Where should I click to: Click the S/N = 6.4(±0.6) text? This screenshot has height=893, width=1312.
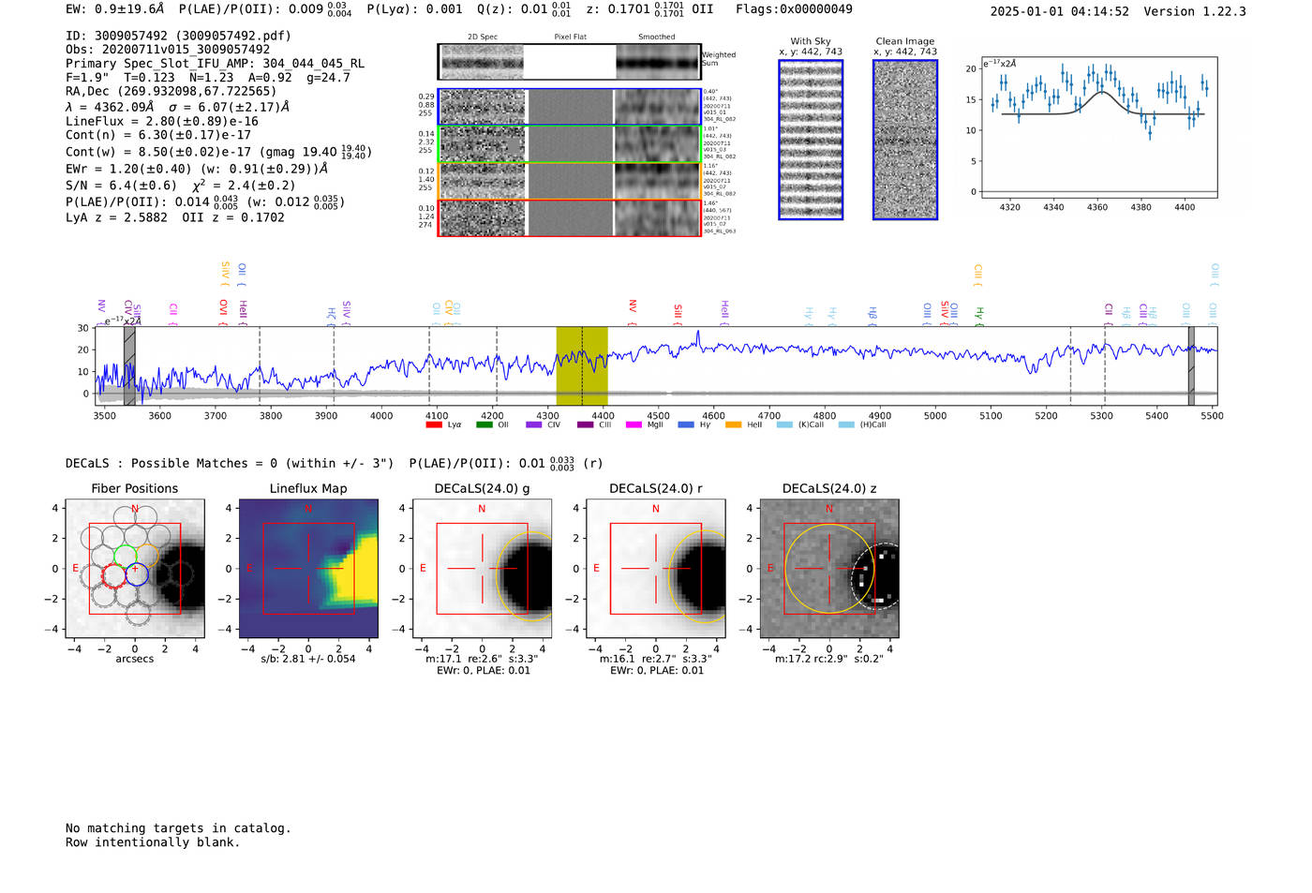tap(121, 185)
